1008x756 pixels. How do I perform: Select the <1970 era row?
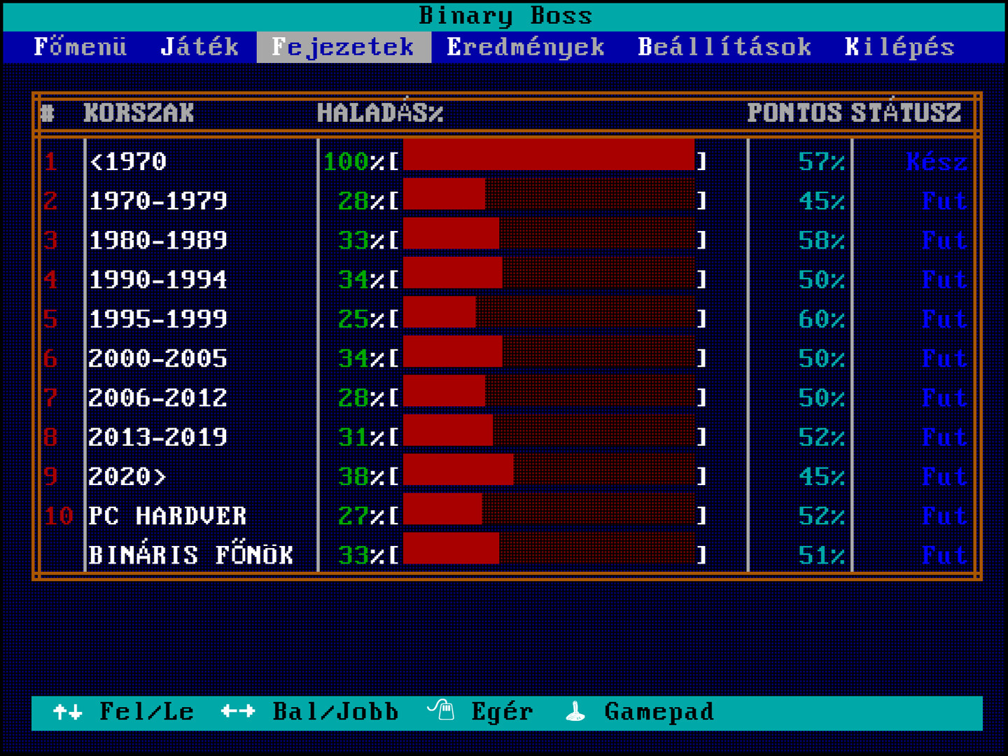click(x=128, y=162)
